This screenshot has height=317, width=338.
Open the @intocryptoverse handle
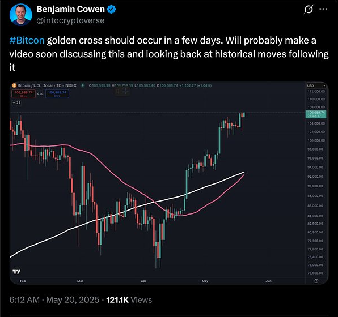70,20
